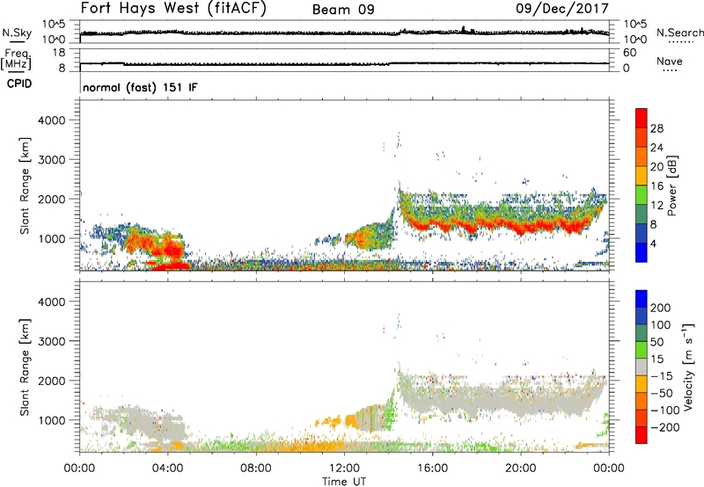Click the "100" label on Velocity colorbar
This screenshot has width=704, height=487.
(x=661, y=325)
